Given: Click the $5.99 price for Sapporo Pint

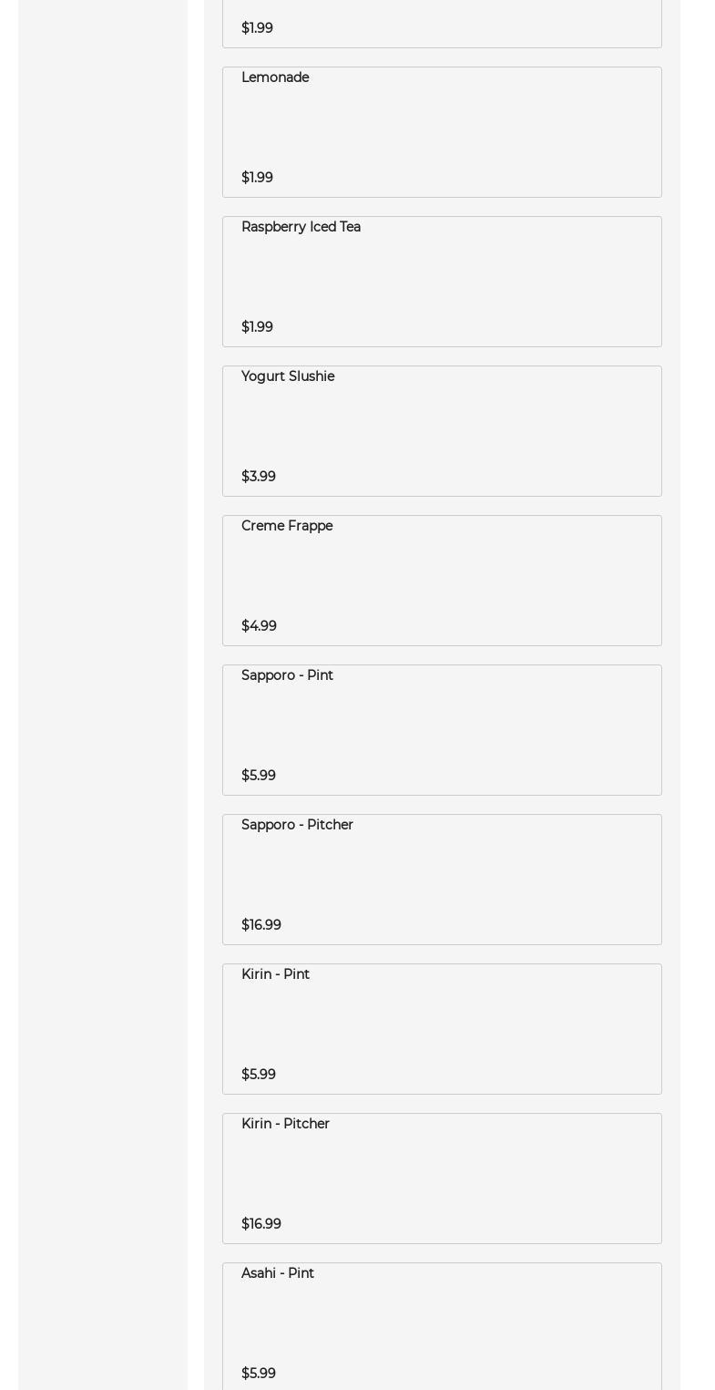Looking at the screenshot, I should pos(258,776).
